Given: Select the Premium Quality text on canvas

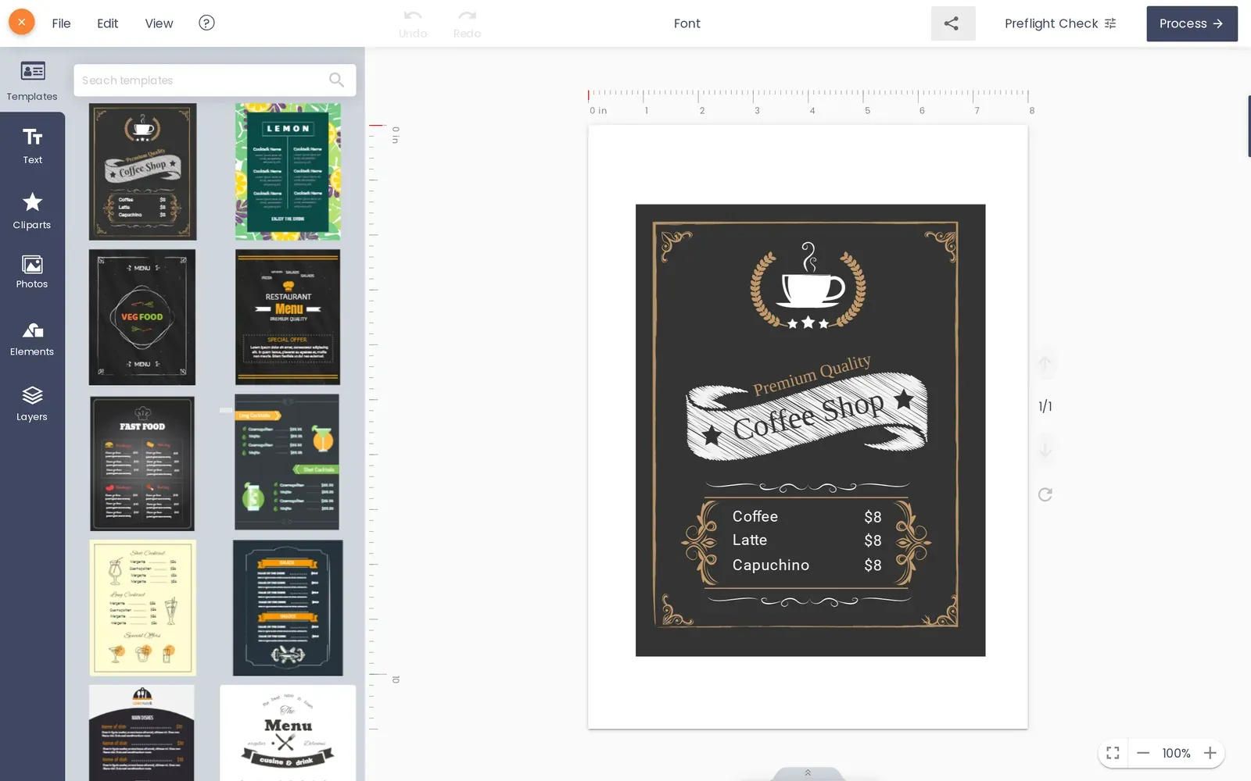Looking at the screenshot, I should click(x=812, y=375).
